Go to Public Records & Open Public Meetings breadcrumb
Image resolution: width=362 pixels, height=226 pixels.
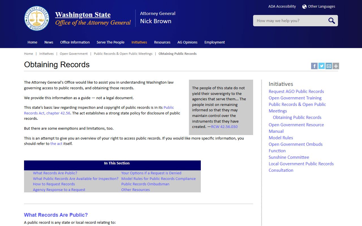pyautogui.click(x=123, y=54)
